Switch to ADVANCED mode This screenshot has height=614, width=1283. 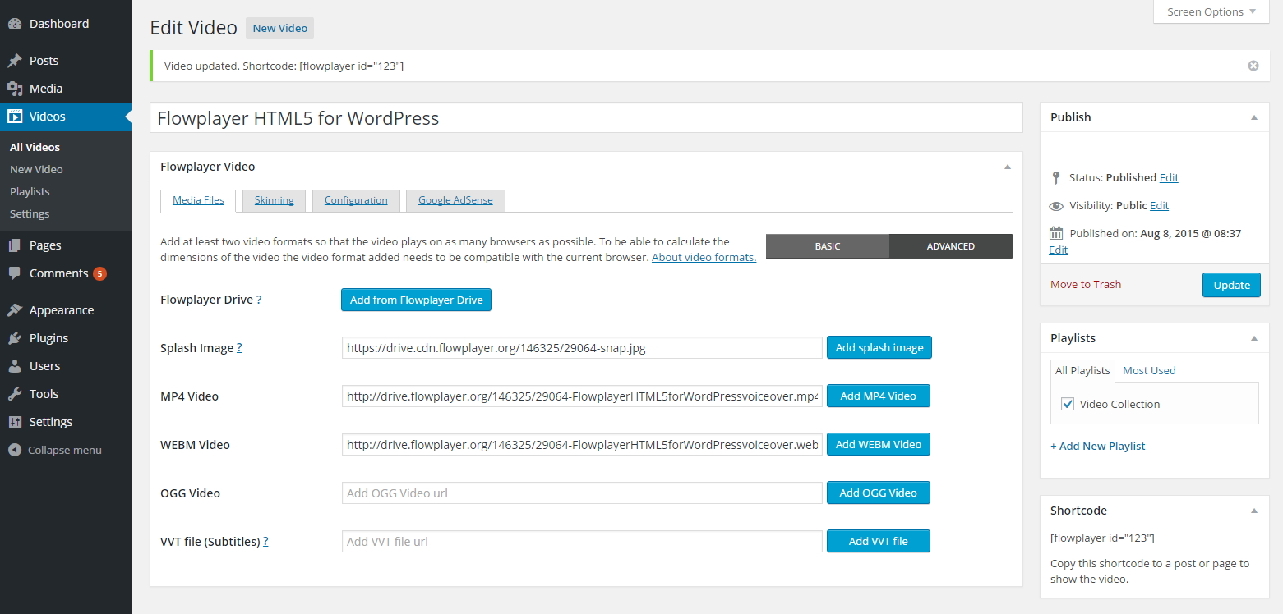pos(951,246)
